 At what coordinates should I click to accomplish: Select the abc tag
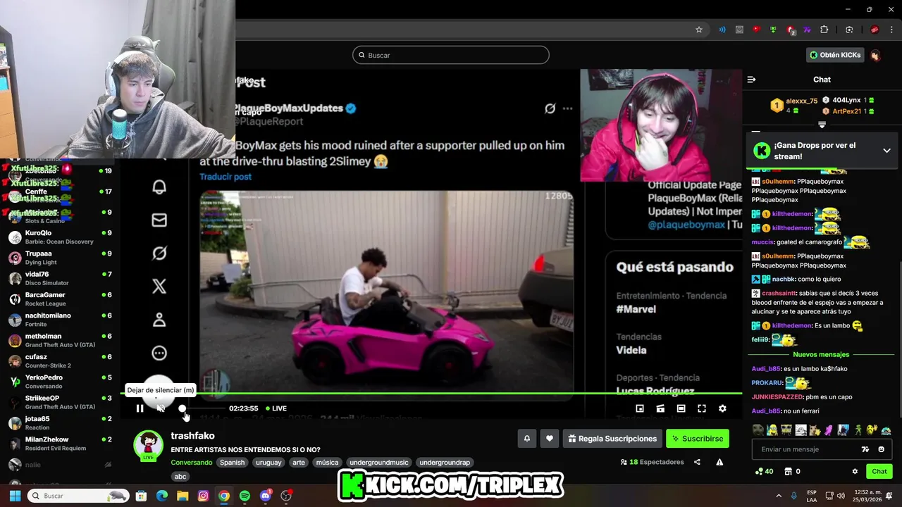click(x=180, y=477)
